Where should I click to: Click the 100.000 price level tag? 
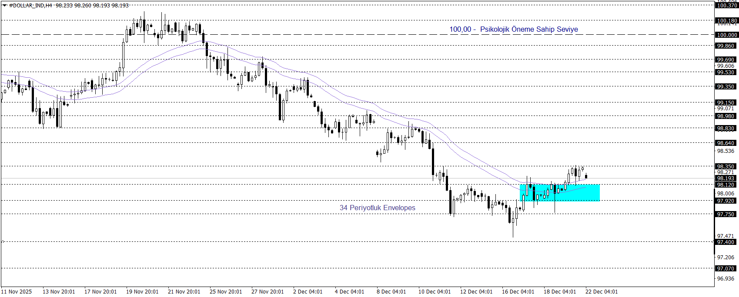726,35
